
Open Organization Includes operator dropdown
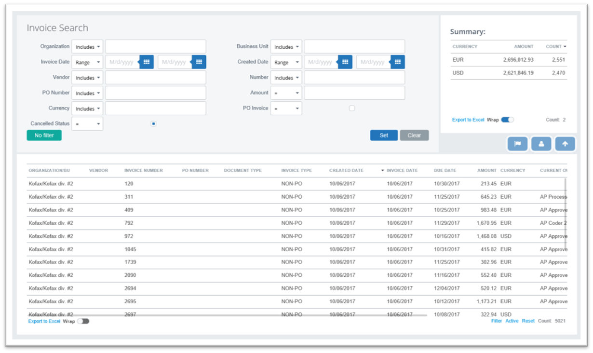pos(87,47)
